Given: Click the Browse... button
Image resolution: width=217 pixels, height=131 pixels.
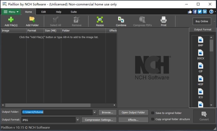Looking at the screenshot, I should (107, 112).
